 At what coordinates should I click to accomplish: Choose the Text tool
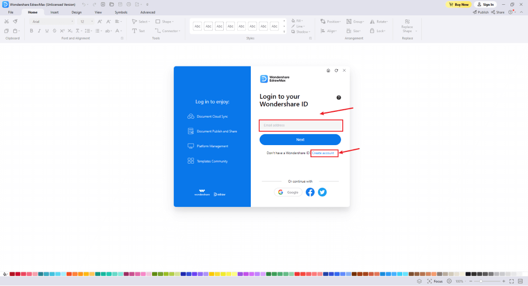click(138, 31)
